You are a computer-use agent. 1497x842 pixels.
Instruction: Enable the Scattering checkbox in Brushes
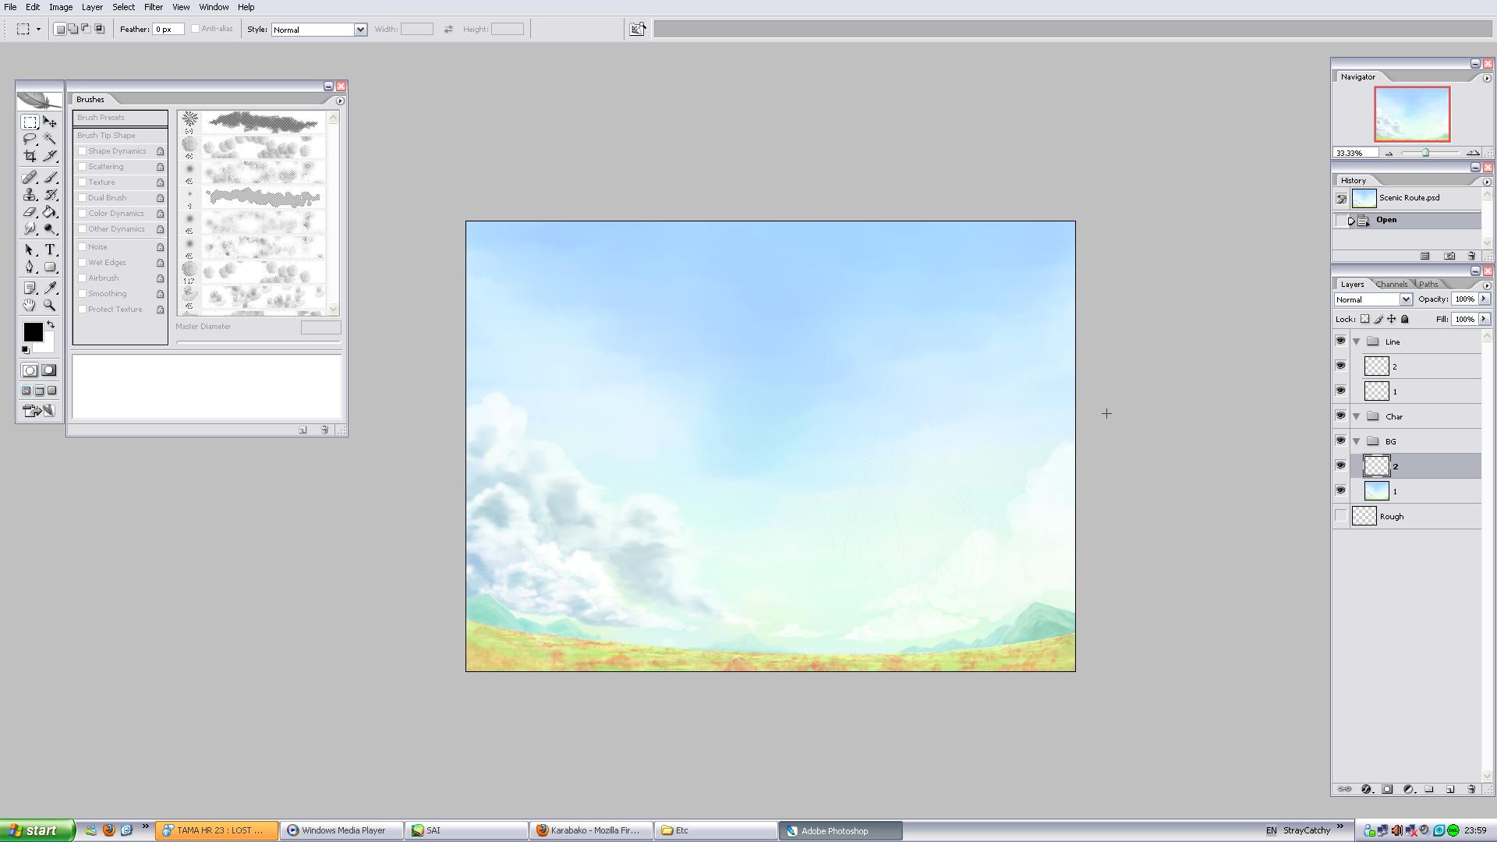point(82,167)
